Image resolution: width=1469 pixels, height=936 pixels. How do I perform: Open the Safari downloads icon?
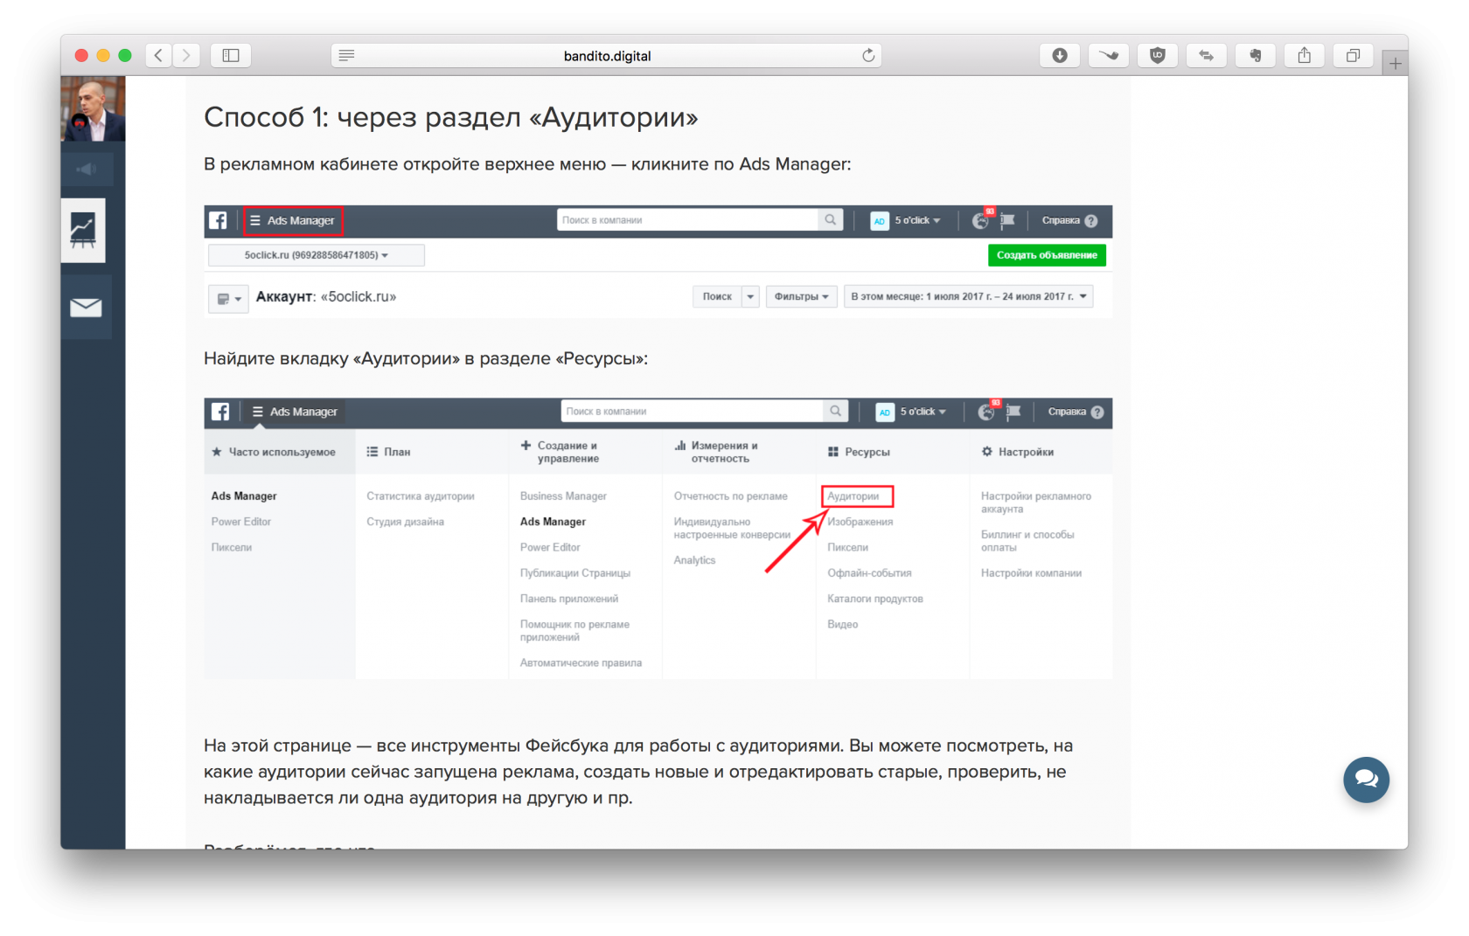coord(1060,55)
